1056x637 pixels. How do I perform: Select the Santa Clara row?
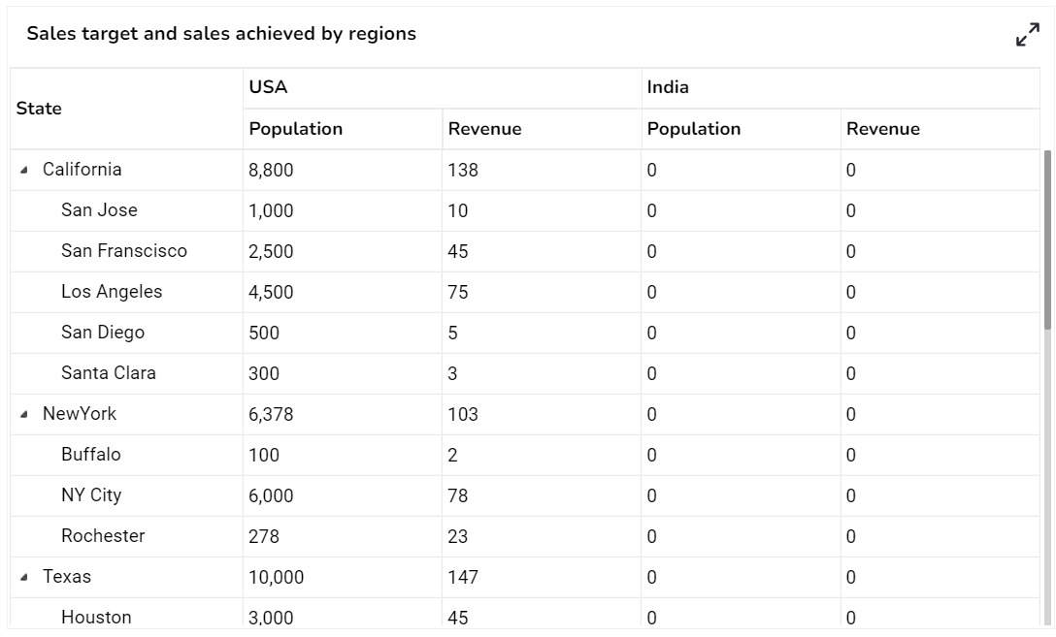point(109,373)
